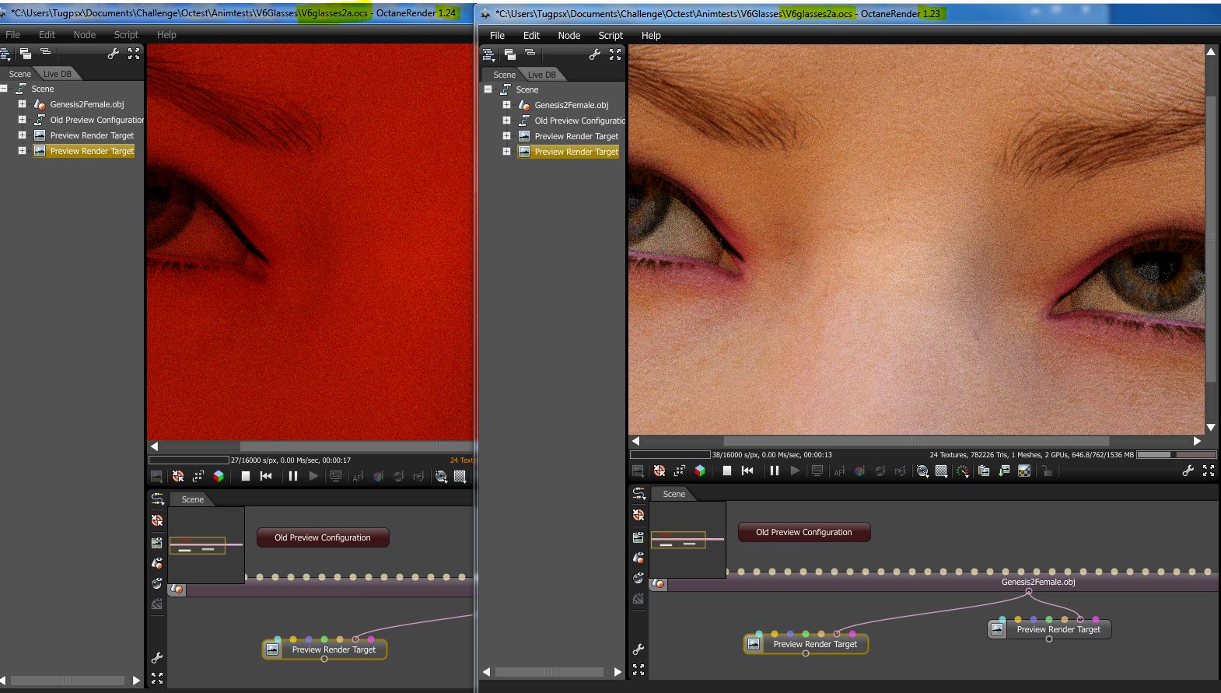1221x693 pixels.
Task: Open viewport settings wrench in the 1.23 window
Action: (x=1188, y=471)
